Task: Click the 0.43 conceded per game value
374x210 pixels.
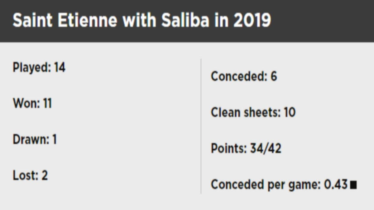Action: pos(336,184)
